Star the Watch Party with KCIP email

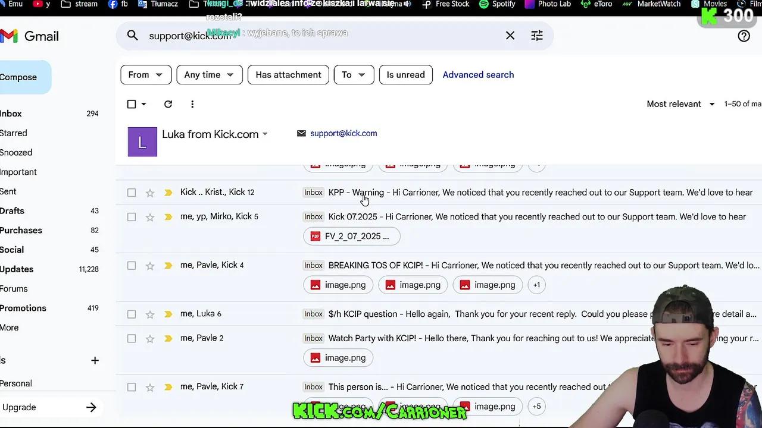150,338
